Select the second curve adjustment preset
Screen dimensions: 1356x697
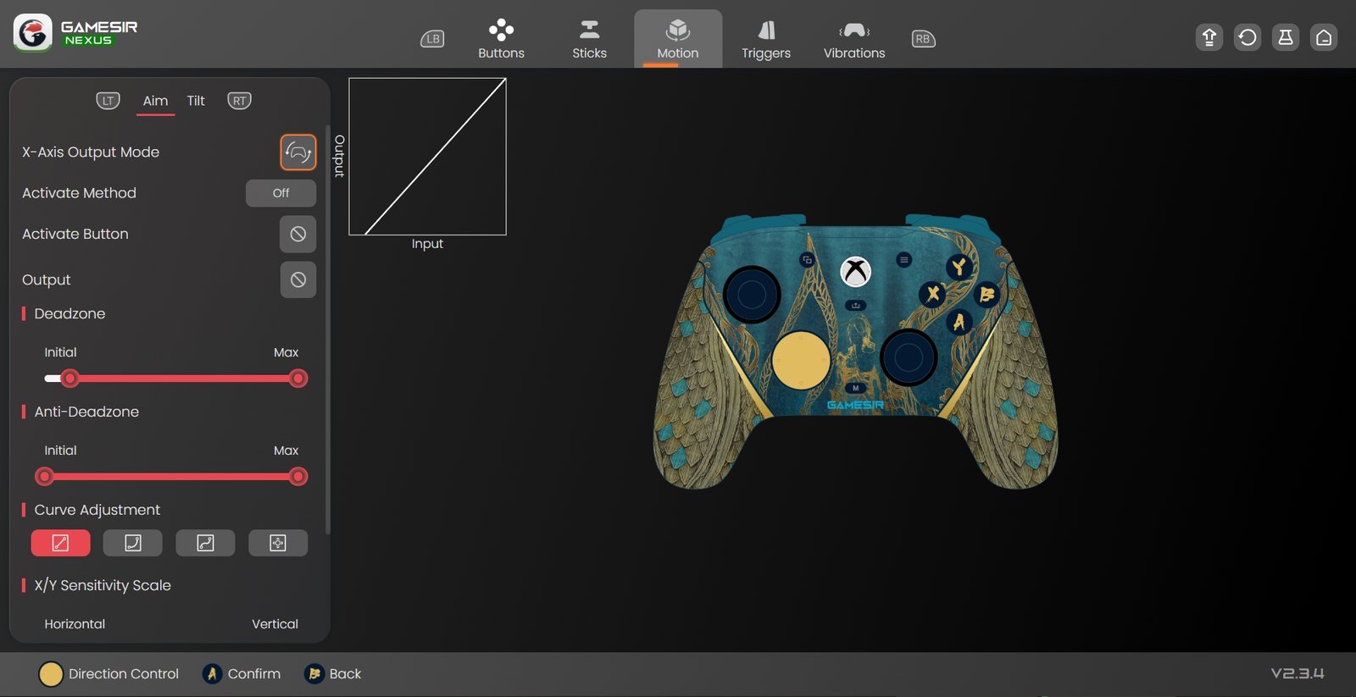coord(132,543)
